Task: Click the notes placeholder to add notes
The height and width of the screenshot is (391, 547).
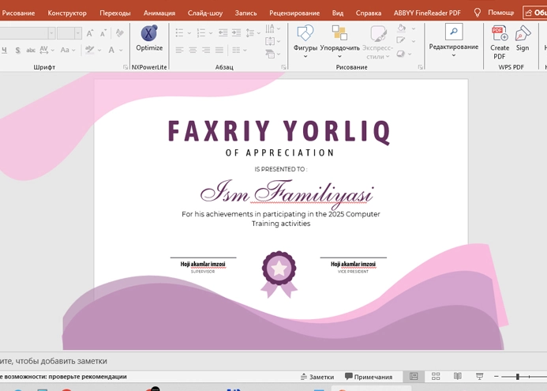Action: [54, 361]
